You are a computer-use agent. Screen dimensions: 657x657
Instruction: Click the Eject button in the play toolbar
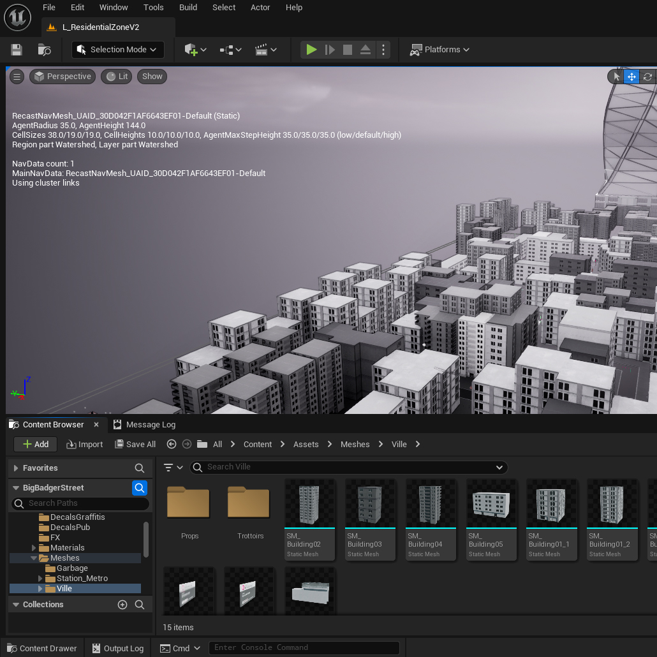point(365,50)
